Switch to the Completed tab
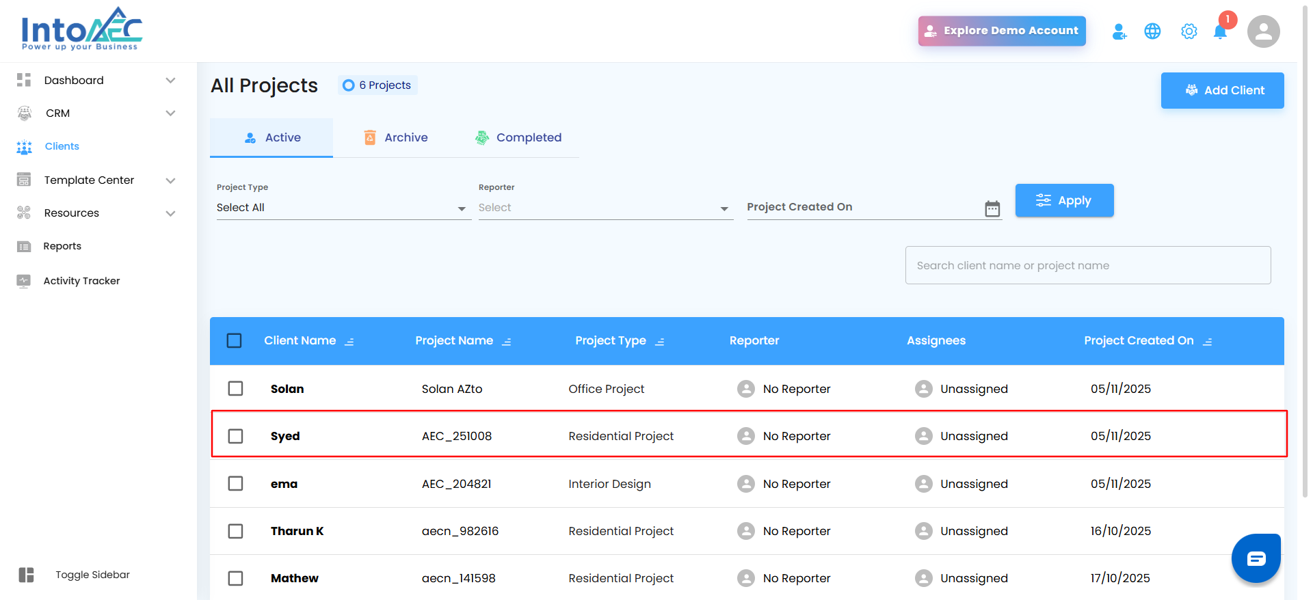The width and height of the screenshot is (1313, 600). [518, 137]
